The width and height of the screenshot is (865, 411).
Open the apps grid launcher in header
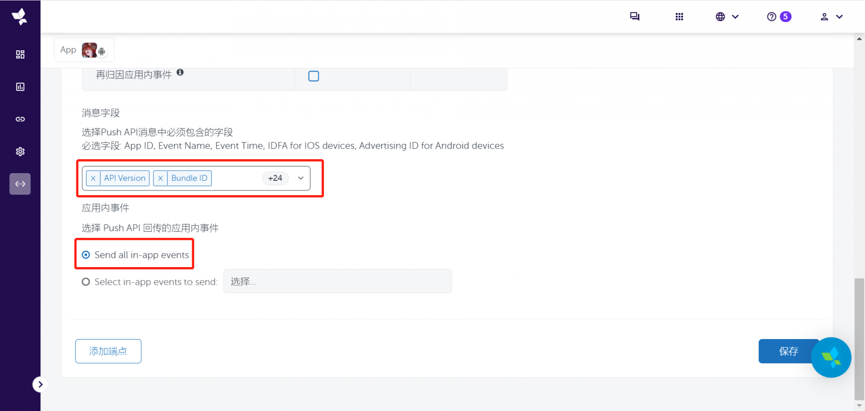click(x=679, y=17)
